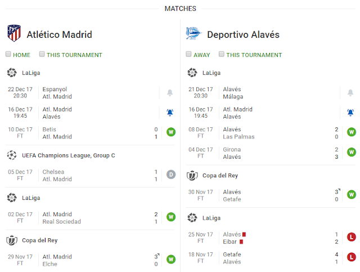This screenshot has height=272, width=360.
Task: Open UEFA Champions League, Group C header
Action: coord(68,155)
